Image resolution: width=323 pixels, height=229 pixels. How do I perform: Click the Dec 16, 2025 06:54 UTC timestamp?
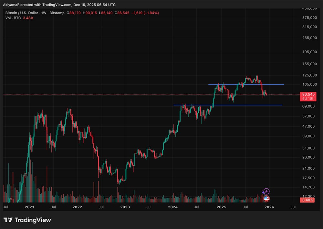coord(95,5)
